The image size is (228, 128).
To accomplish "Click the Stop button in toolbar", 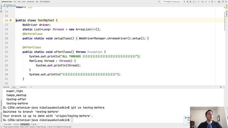I will coord(198,2).
